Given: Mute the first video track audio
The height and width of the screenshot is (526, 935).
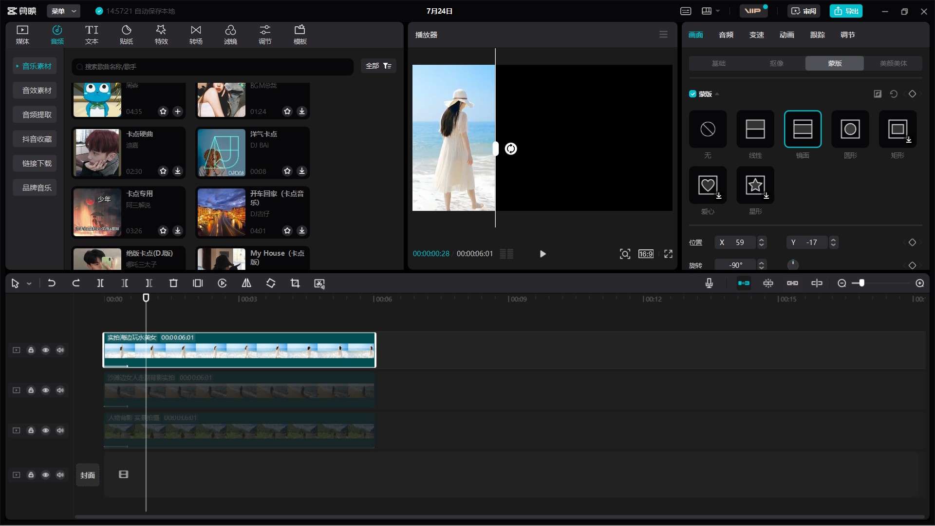Looking at the screenshot, I should (x=60, y=350).
